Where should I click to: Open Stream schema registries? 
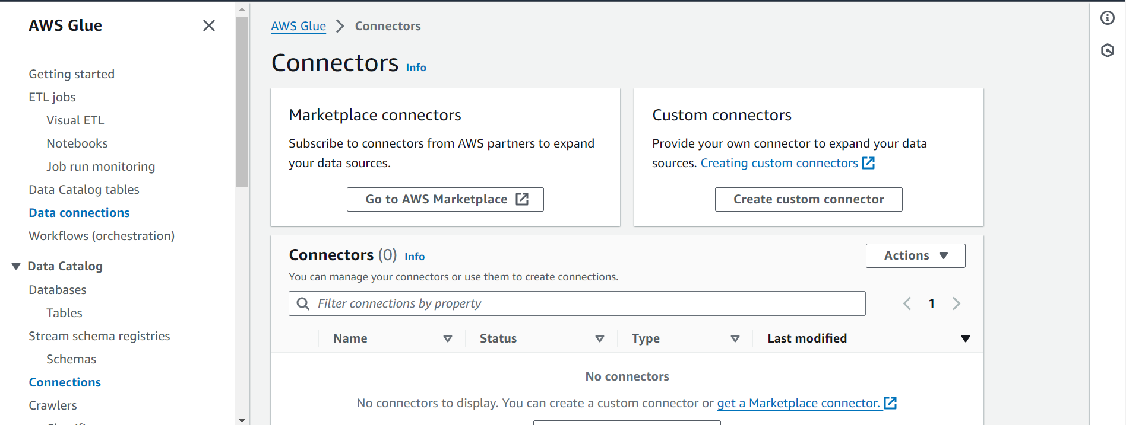(99, 336)
